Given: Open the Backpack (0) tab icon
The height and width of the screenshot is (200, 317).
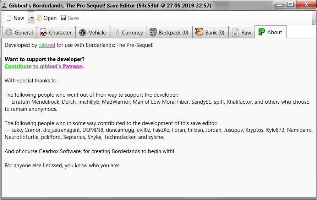Looking at the screenshot, I should (153, 32).
